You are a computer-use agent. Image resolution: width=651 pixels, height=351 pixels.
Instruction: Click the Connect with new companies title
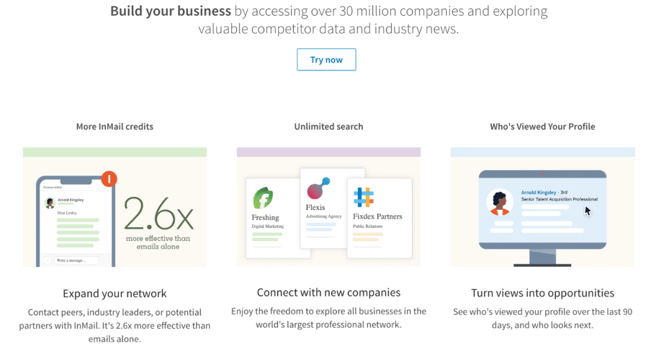pyautogui.click(x=328, y=293)
